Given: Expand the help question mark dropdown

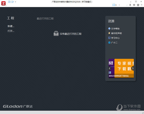Looking at the screenshot, I should [x=142, y=5].
